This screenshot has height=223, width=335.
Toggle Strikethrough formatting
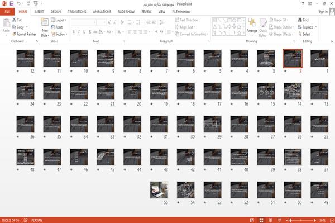95,32
